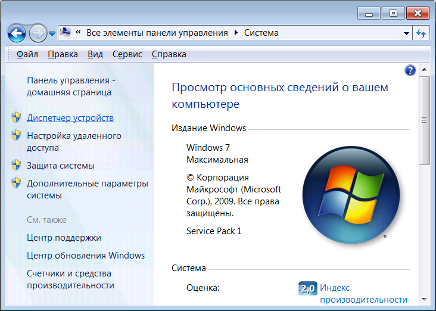This screenshot has width=436, height=311.
Task: Click shield icon beside 'Диспетчер устройств'
Action: [x=16, y=117]
